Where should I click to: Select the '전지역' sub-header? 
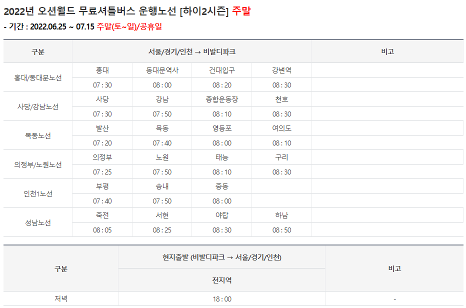click(x=221, y=280)
